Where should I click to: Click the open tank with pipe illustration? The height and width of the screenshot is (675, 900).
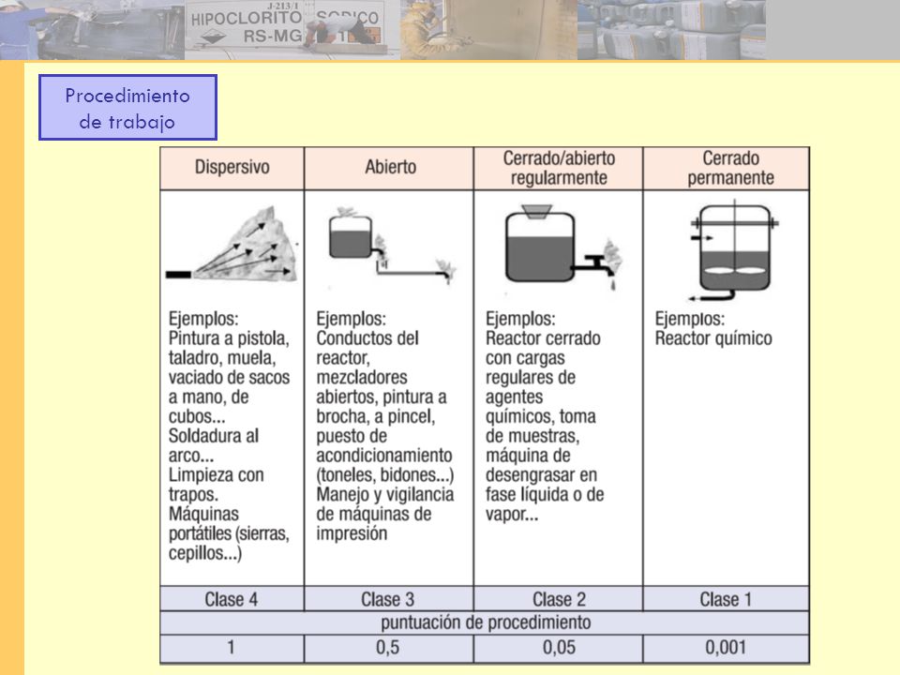(392, 246)
